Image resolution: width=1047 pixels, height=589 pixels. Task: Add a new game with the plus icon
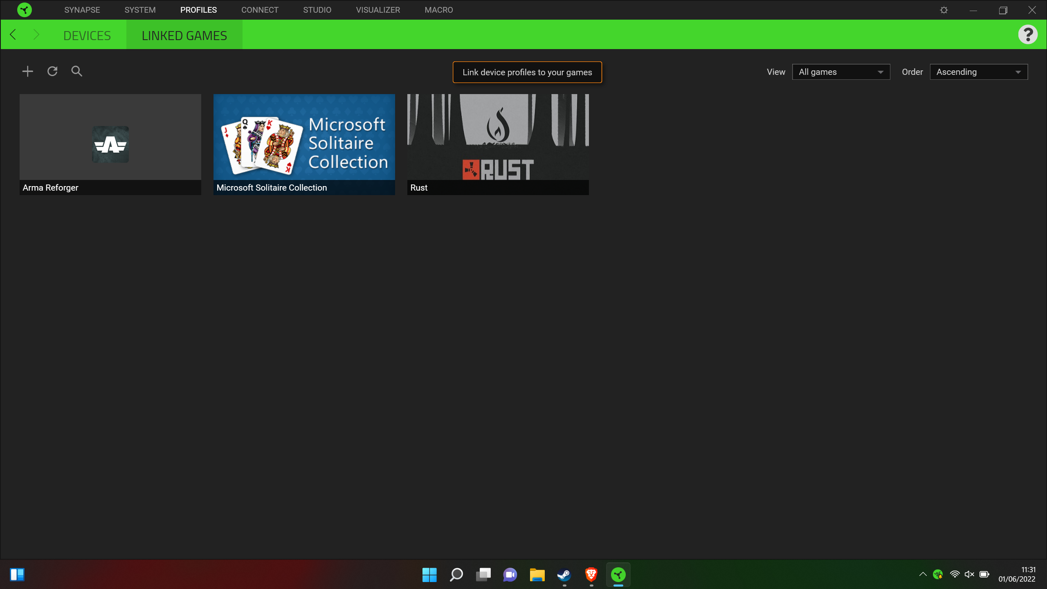pos(27,71)
